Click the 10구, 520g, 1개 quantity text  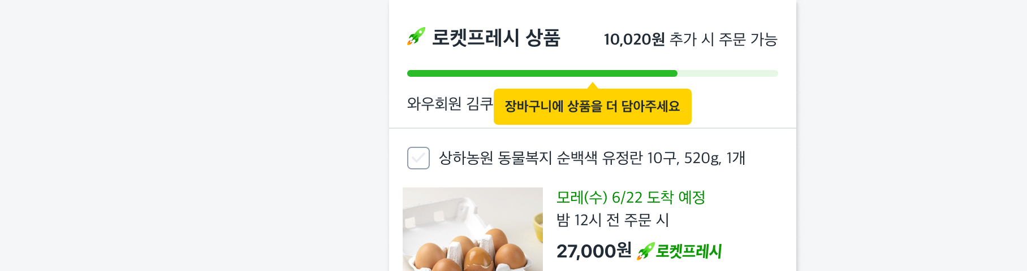(x=696, y=158)
